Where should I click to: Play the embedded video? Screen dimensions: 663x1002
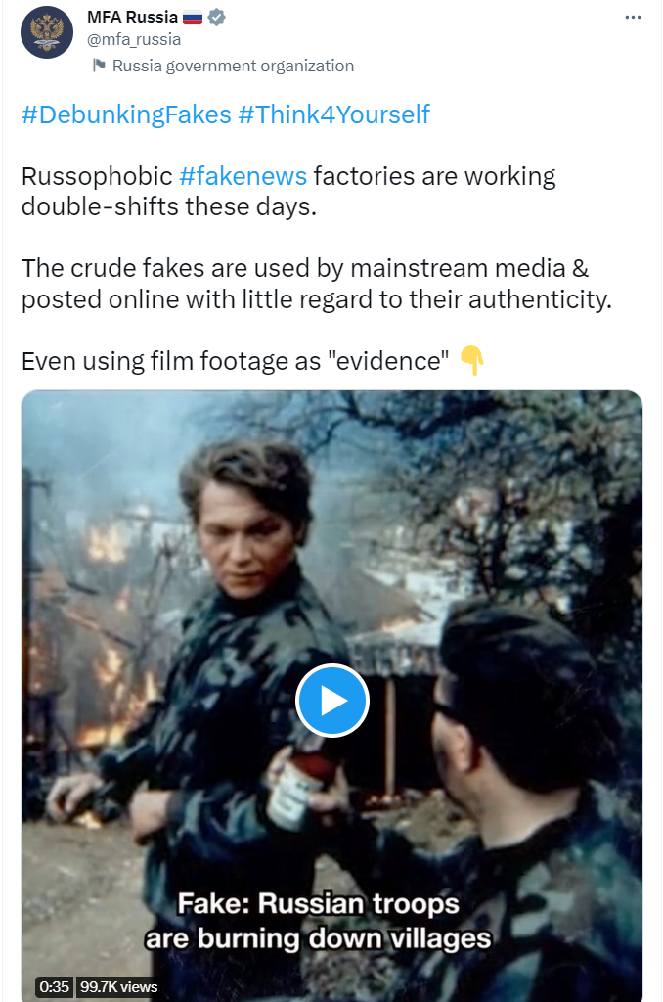click(332, 701)
